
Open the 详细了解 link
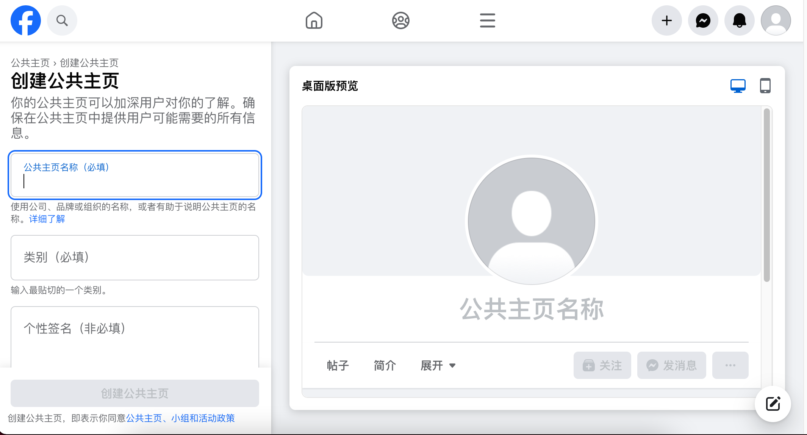coord(47,219)
